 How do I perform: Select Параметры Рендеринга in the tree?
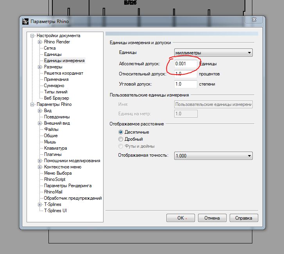tap(68, 186)
